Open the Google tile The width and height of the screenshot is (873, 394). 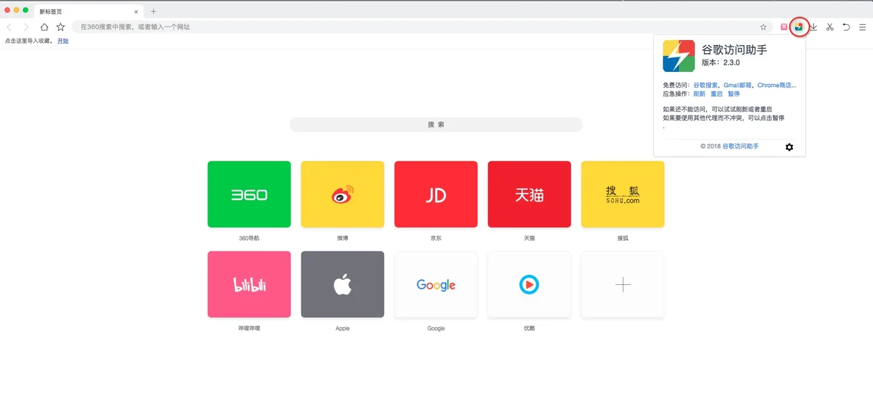pyautogui.click(x=436, y=284)
